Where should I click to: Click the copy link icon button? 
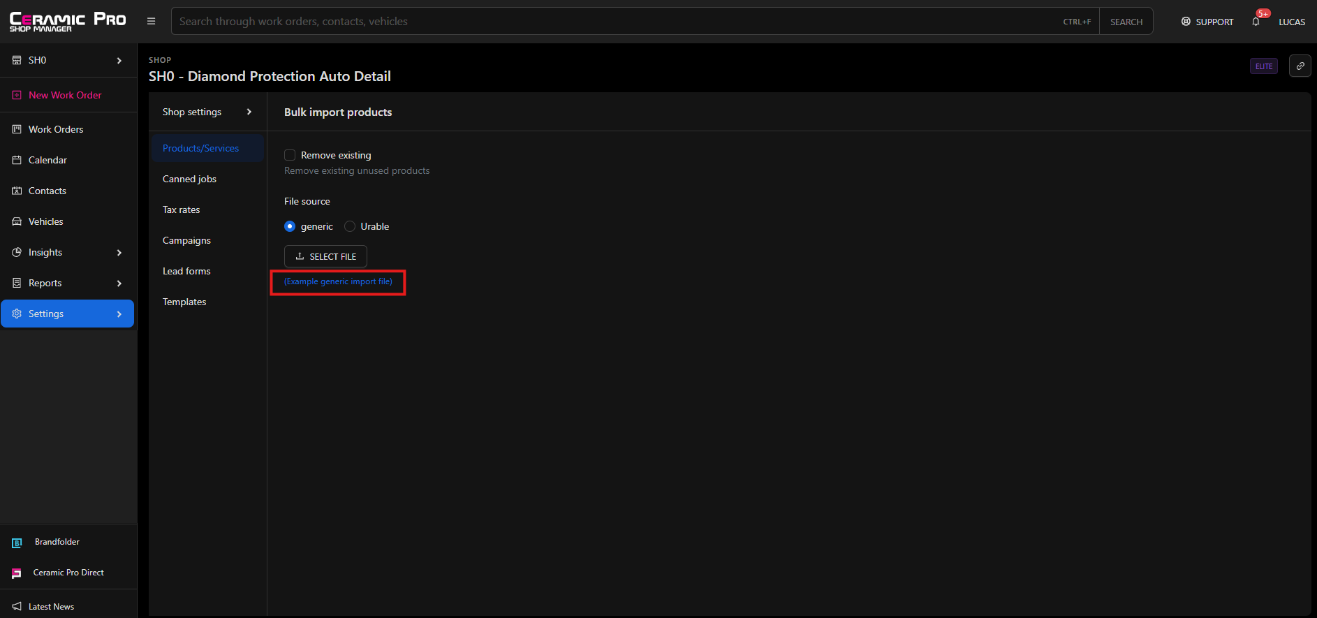pos(1300,66)
